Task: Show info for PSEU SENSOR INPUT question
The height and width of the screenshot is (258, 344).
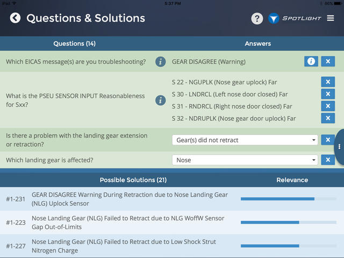Action: pos(161,101)
